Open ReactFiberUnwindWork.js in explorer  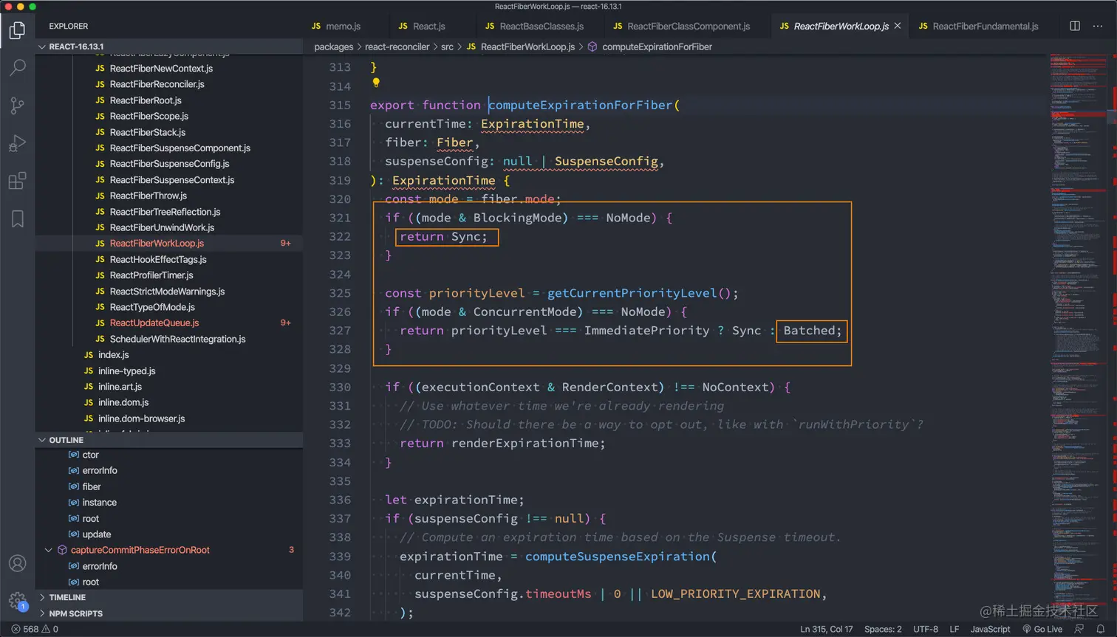(x=162, y=227)
